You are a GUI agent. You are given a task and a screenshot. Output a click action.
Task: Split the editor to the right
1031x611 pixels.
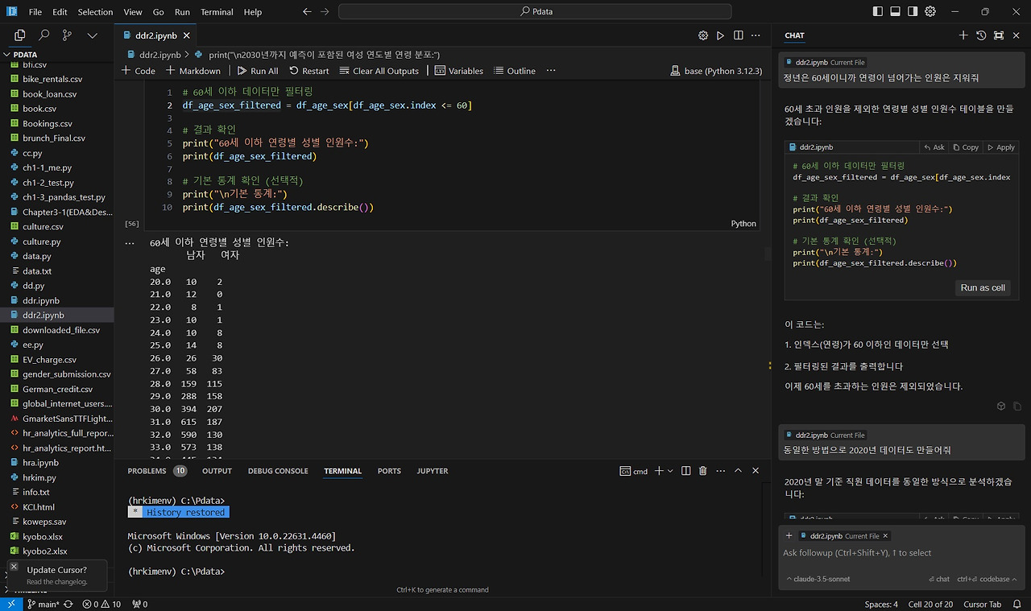(738, 35)
